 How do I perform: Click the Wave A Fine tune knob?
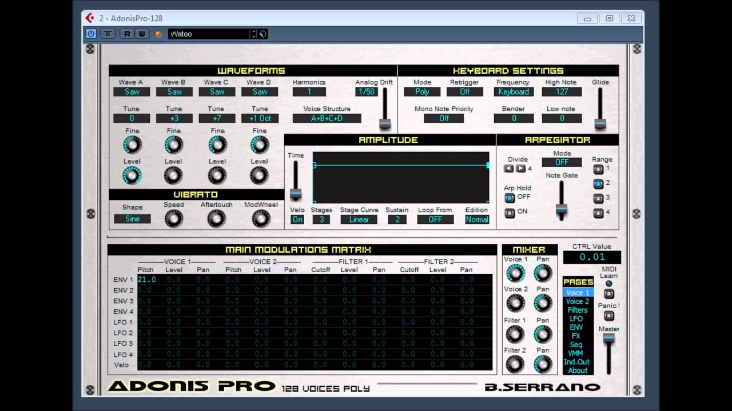(132, 145)
